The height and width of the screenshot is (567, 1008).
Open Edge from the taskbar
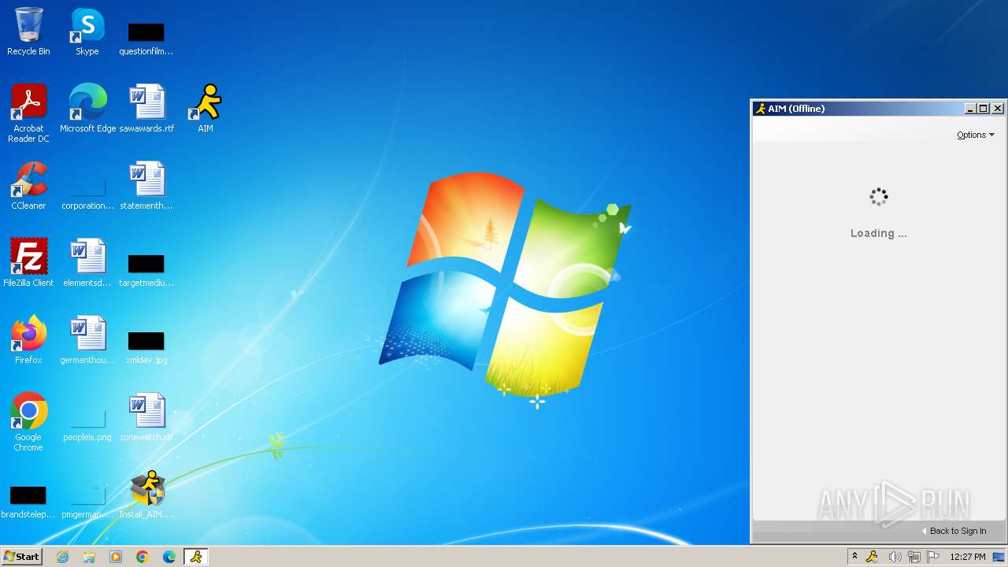pyautogui.click(x=169, y=557)
